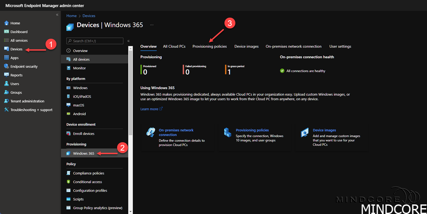The height and width of the screenshot is (214, 427).
Task: Open the Provisioning policies tile link
Action: coord(252,130)
